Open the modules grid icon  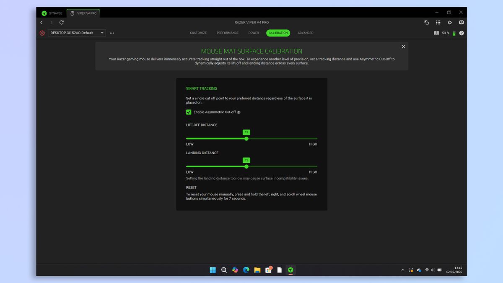[x=438, y=23]
